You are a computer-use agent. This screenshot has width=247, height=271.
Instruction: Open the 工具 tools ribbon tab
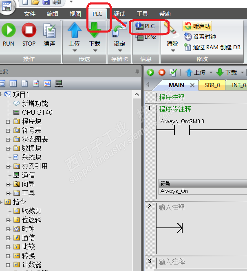(142, 14)
